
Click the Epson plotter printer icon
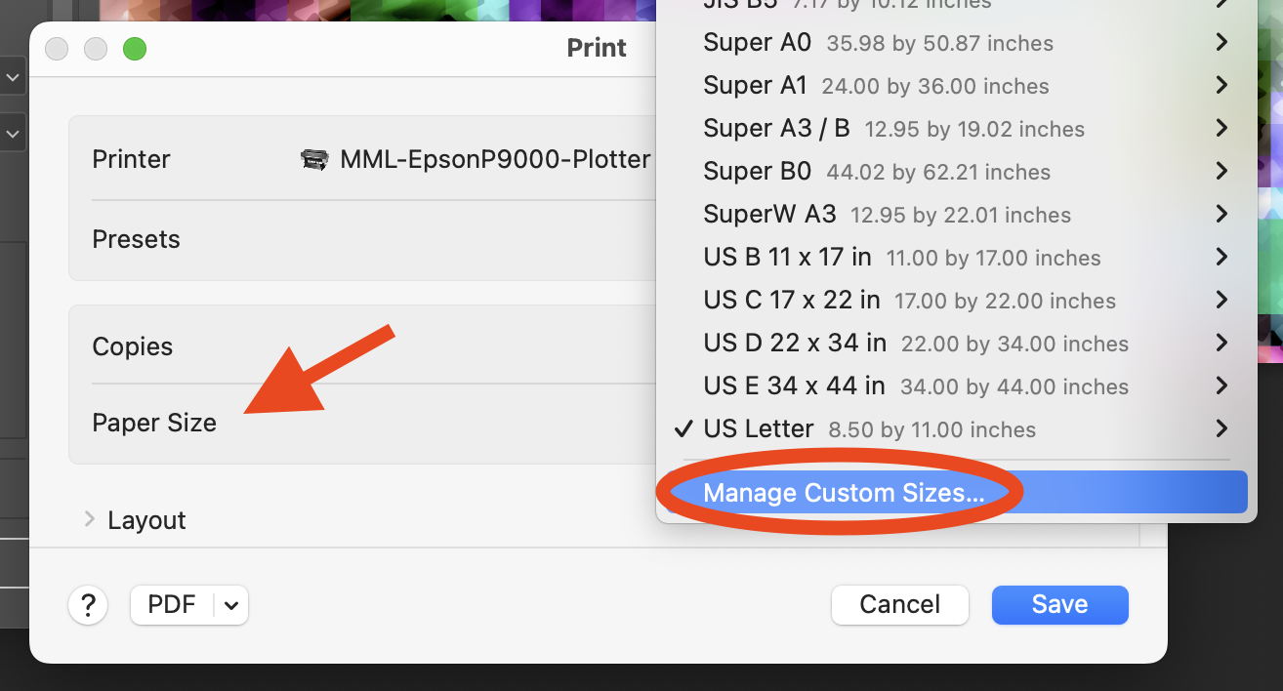pyautogui.click(x=314, y=159)
